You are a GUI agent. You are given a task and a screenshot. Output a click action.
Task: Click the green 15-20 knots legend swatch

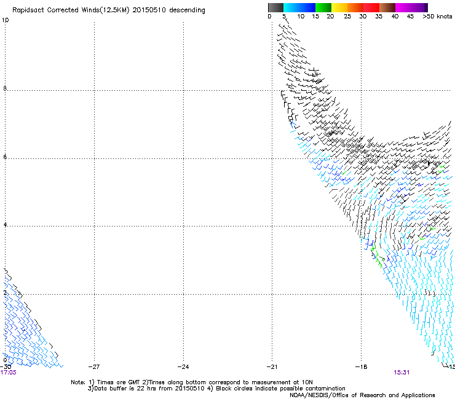pos(323,7)
